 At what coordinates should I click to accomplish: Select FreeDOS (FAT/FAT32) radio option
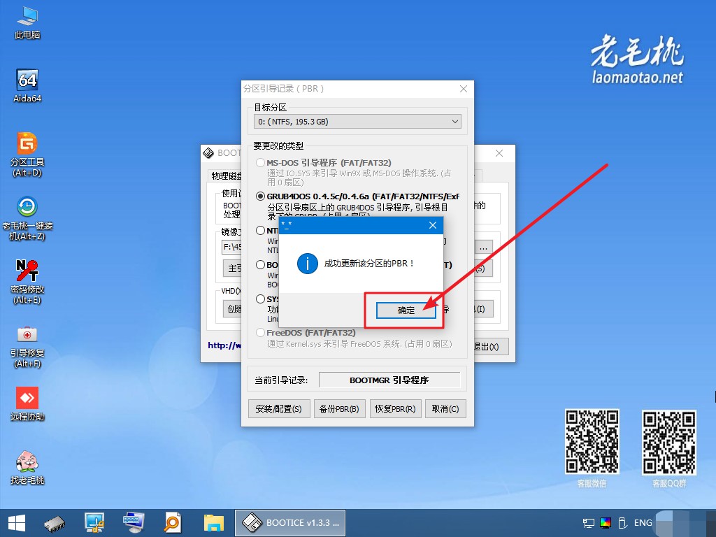[260, 332]
